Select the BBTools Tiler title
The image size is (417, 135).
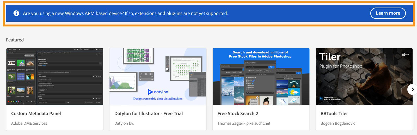[334, 114]
